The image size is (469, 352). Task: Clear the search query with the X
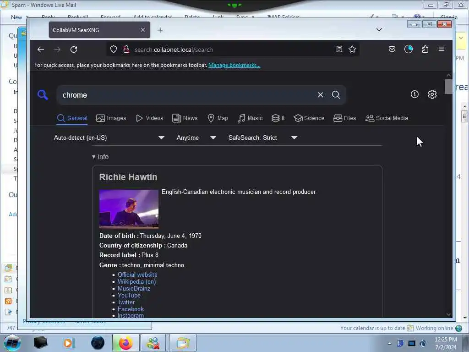coord(320,95)
